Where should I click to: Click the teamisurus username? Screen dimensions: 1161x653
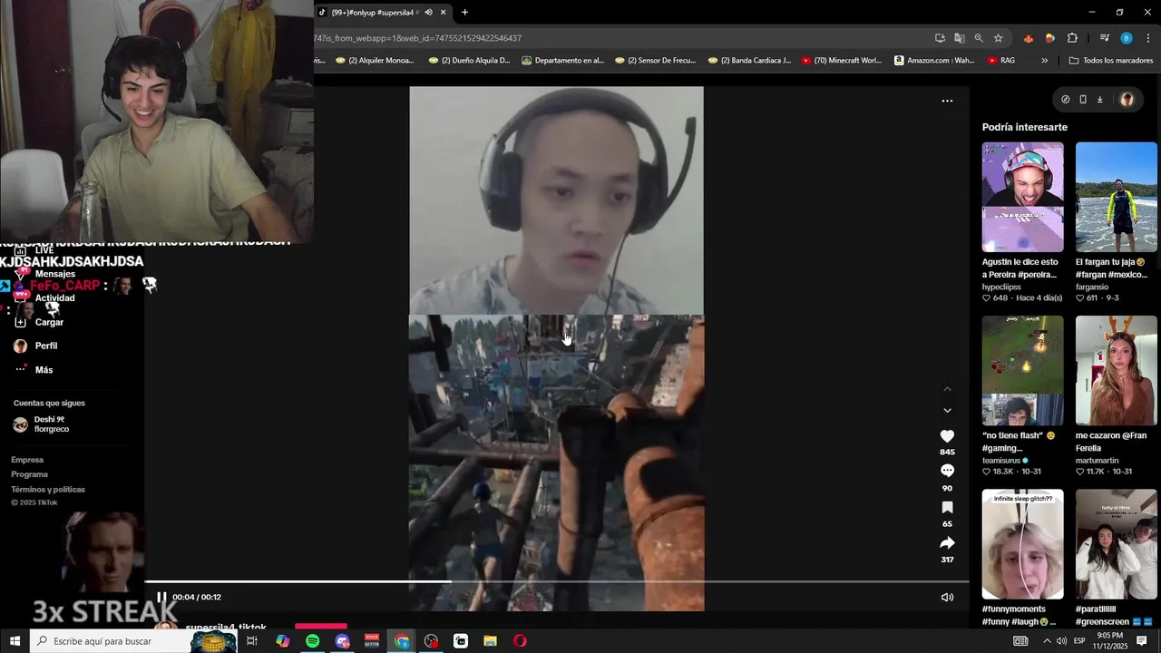coord(1001,460)
